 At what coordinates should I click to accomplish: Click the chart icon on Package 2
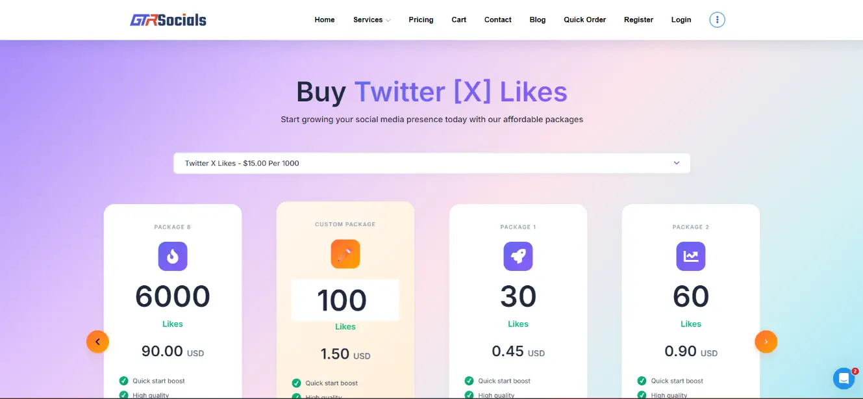coord(690,256)
